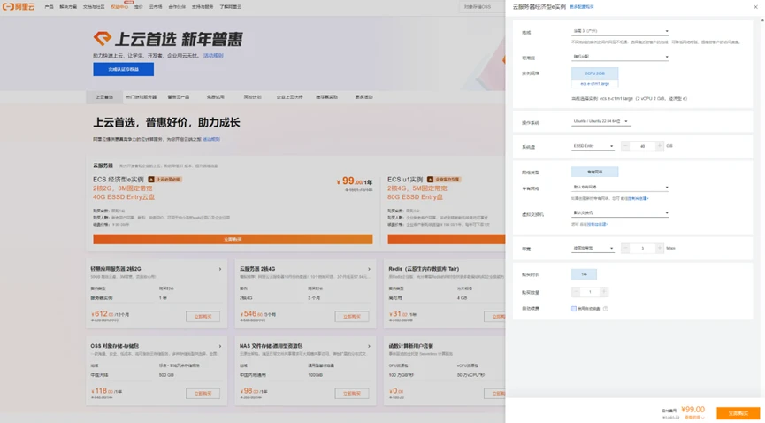Viewport: 765px width, 423px height.
Task: Open the 活动规则 link under the banner headline
Action: click(213, 56)
